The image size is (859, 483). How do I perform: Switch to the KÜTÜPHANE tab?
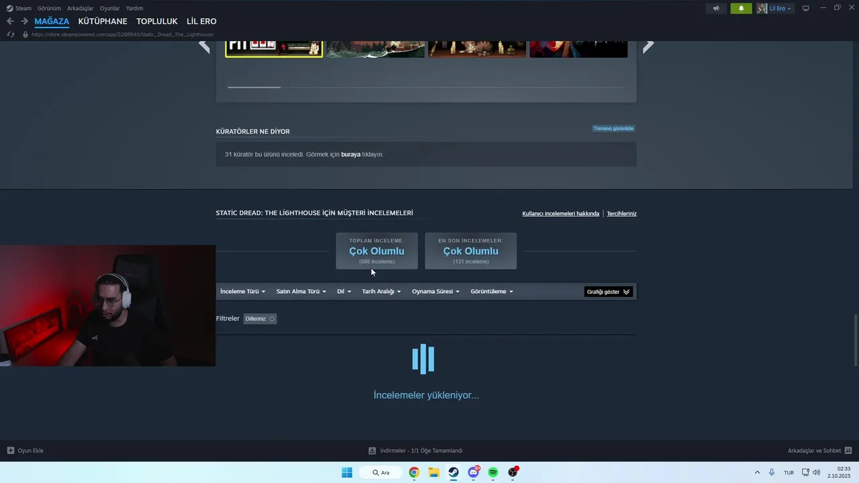pyautogui.click(x=103, y=21)
